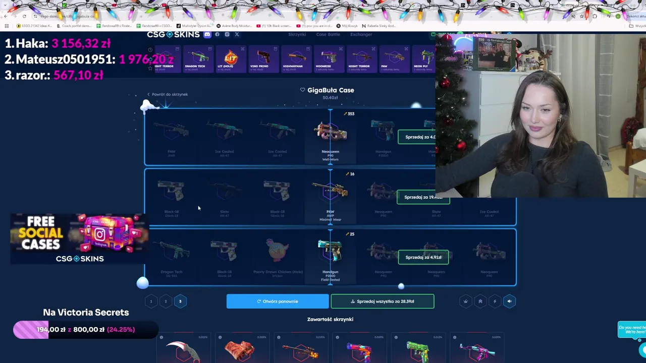Click the won Handgun P2000 Field-Tested item
Viewport: 646px width, 363px height.
pyautogui.click(x=331, y=258)
